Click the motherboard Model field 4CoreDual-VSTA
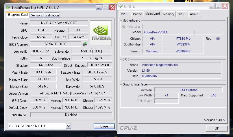 click(x=168, y=32)
